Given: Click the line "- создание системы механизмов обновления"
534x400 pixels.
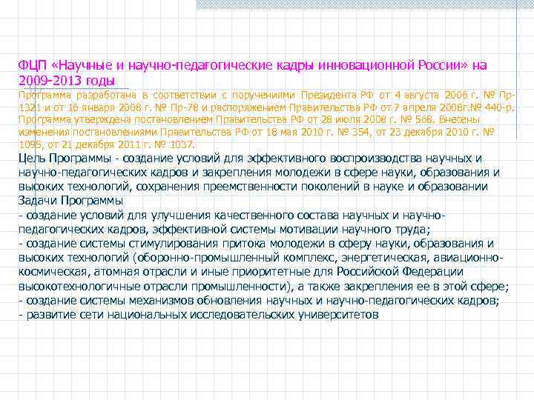Looking at the screenshot, I should [259, 301].
